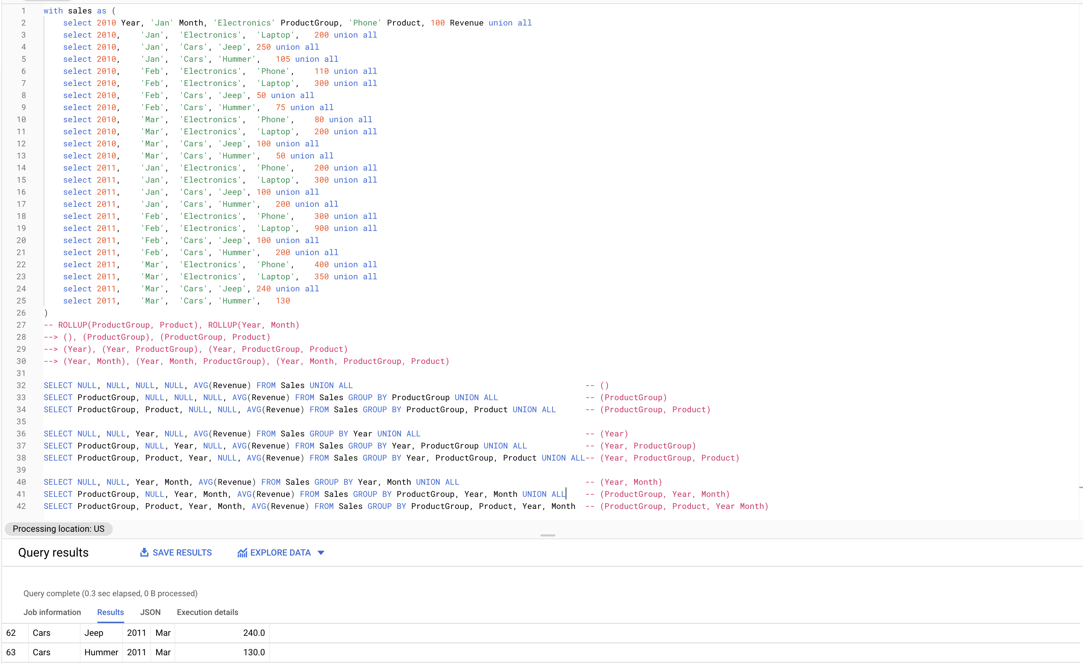Image resolution: width=1083 pixels, height=664 pixels.
Task: Click line number 1 in the editor gutter
Action: pos(23,10)
